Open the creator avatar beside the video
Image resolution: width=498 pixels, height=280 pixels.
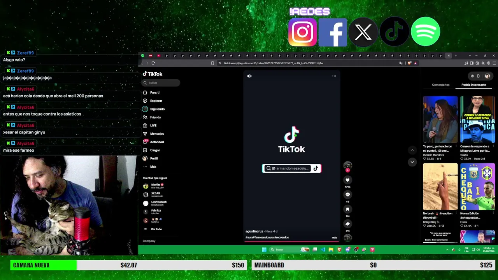(348, 165)
